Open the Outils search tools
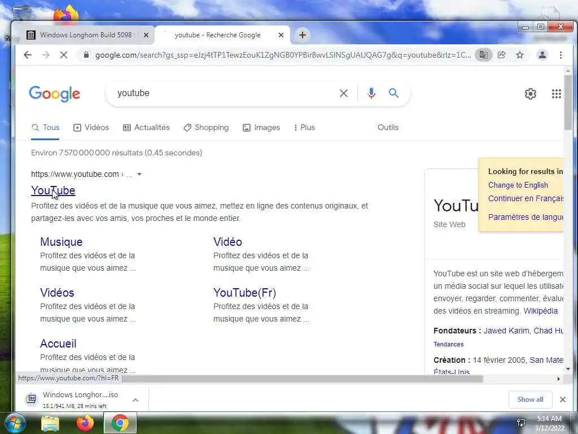Viewport: 578px width, 434px height. point(388,127)
